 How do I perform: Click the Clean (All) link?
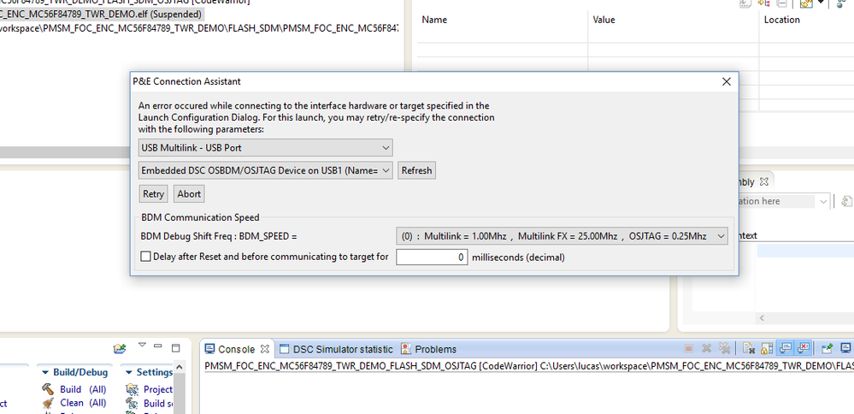click(83, 403)
